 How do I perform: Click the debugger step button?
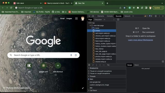104,65
